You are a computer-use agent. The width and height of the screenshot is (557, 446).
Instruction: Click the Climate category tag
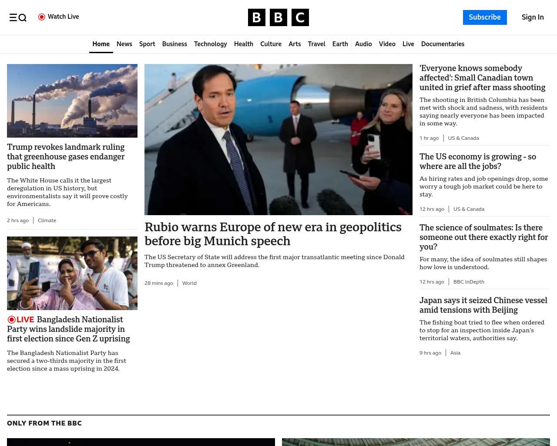pyautogui.click(x=47, y=220)
